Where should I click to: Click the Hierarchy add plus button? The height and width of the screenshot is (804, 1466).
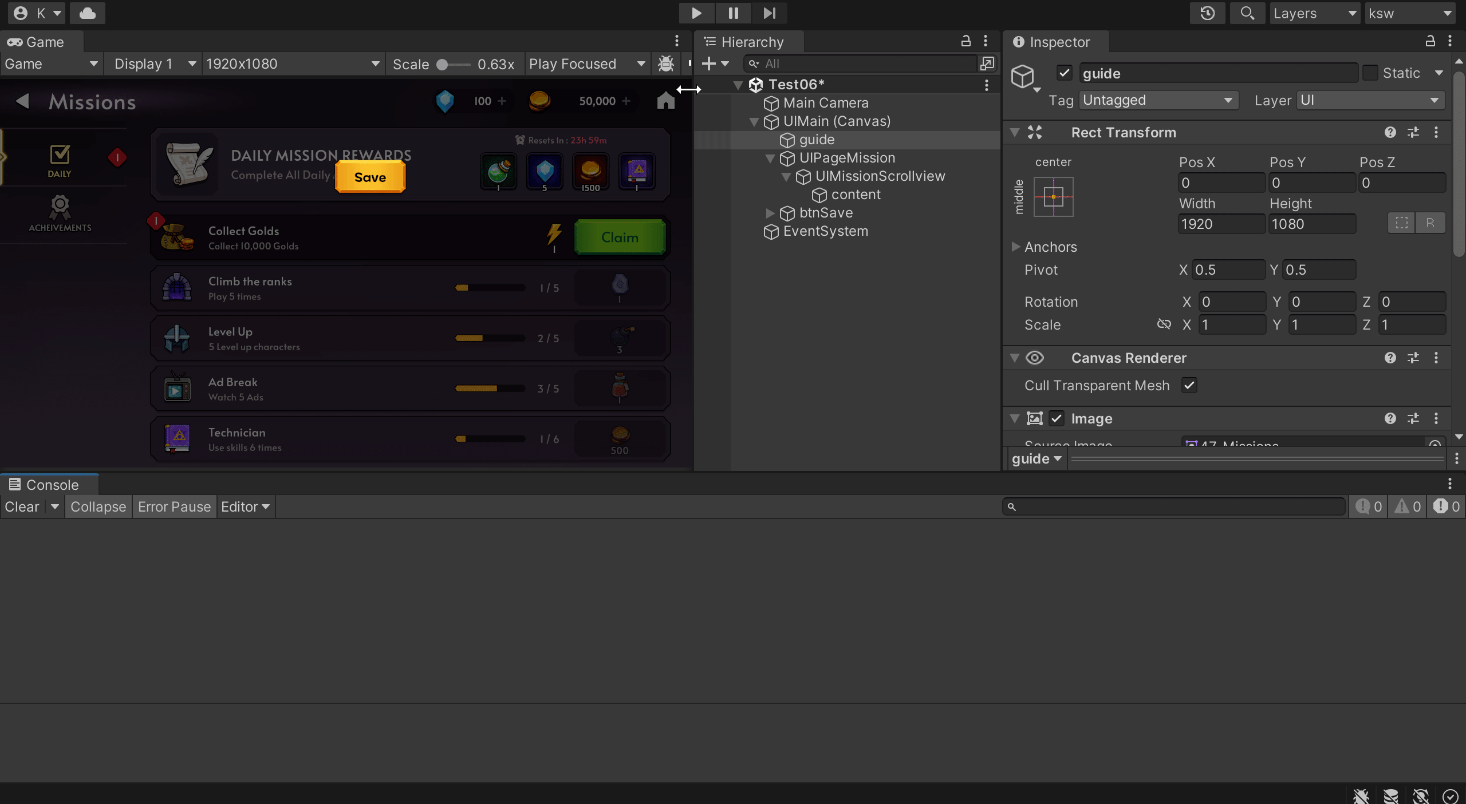pos(709,64)
